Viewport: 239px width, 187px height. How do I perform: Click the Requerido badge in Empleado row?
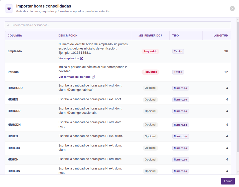tap(150, 51)
